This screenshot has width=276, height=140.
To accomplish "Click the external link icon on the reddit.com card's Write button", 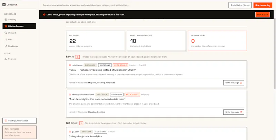I will tap(241, 83).
